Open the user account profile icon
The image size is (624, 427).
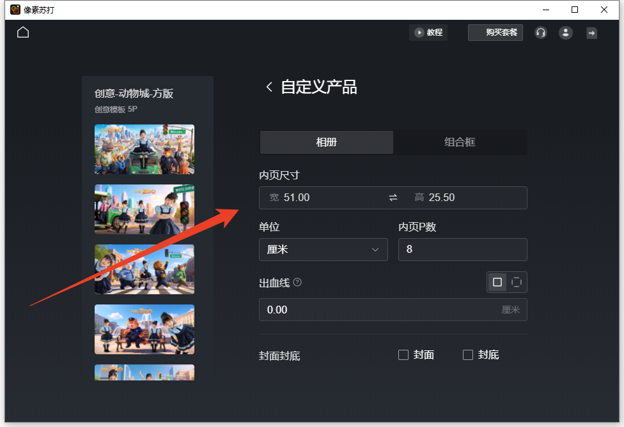tap(565, 33)
